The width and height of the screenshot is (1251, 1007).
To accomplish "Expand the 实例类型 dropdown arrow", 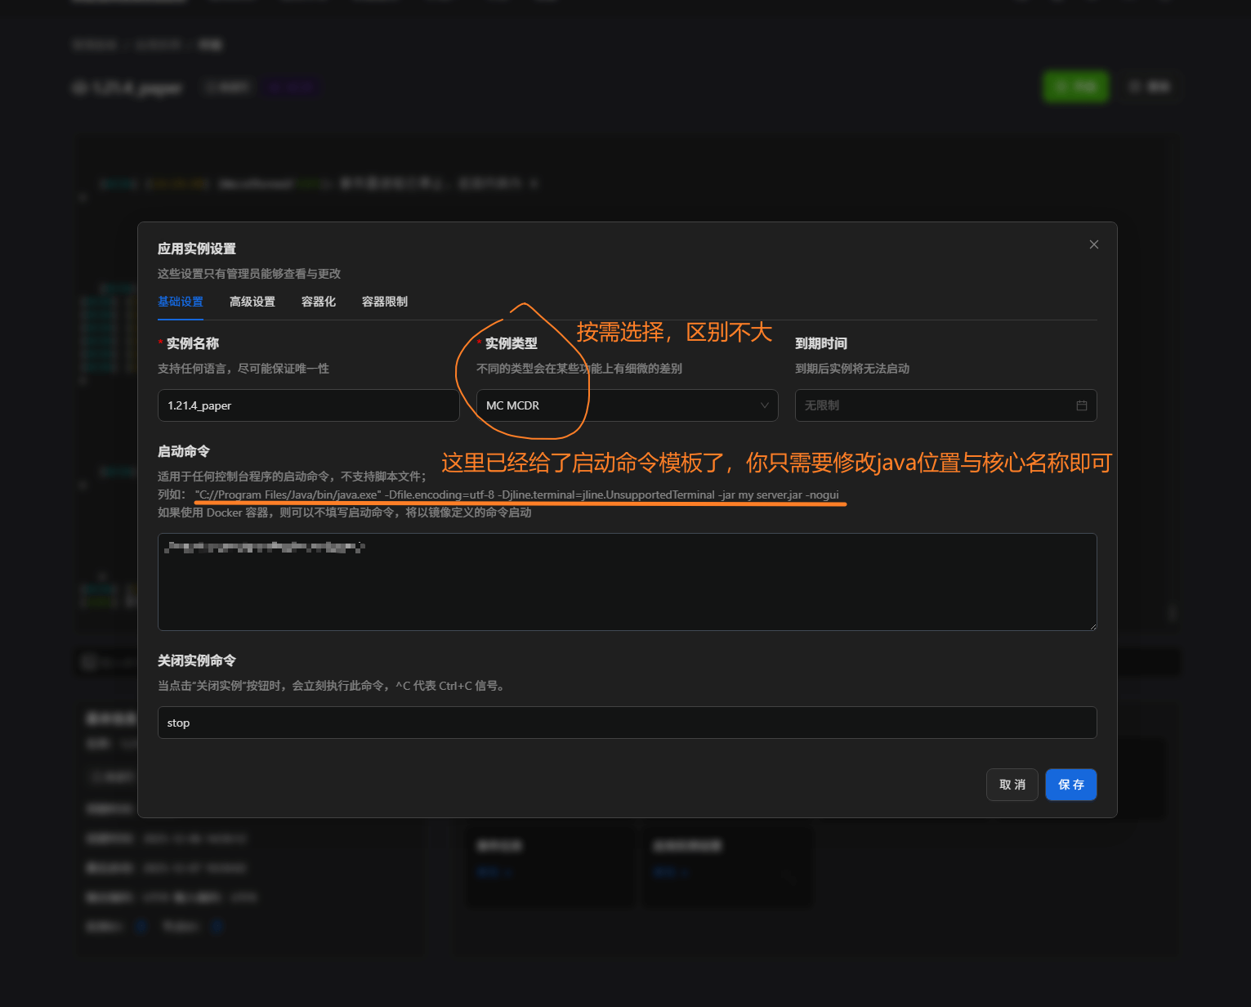I will pyautogui.click(x=764, y=405).
